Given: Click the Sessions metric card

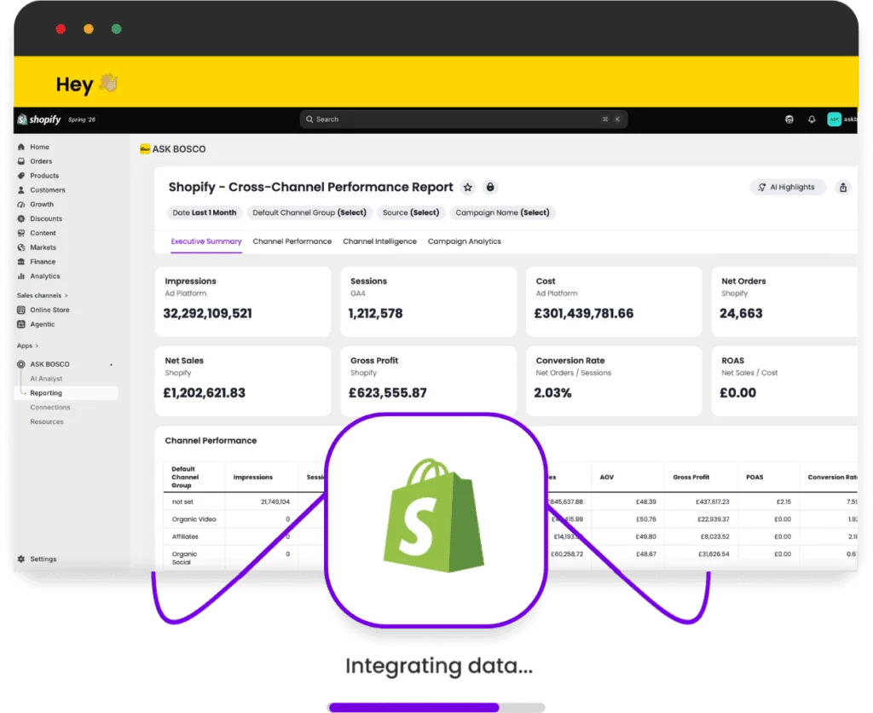Looking at the screenshot, I should (428, 301).
